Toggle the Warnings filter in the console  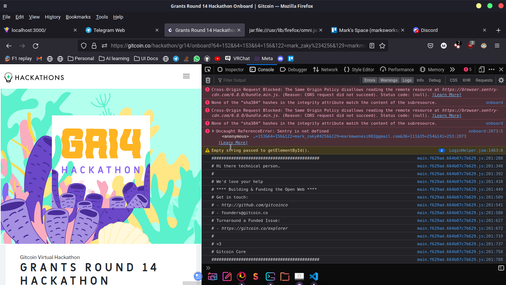tap(389, 80)
